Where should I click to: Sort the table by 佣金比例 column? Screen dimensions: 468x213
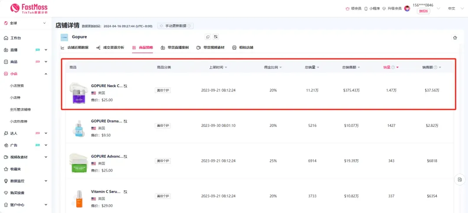(273, 68)
